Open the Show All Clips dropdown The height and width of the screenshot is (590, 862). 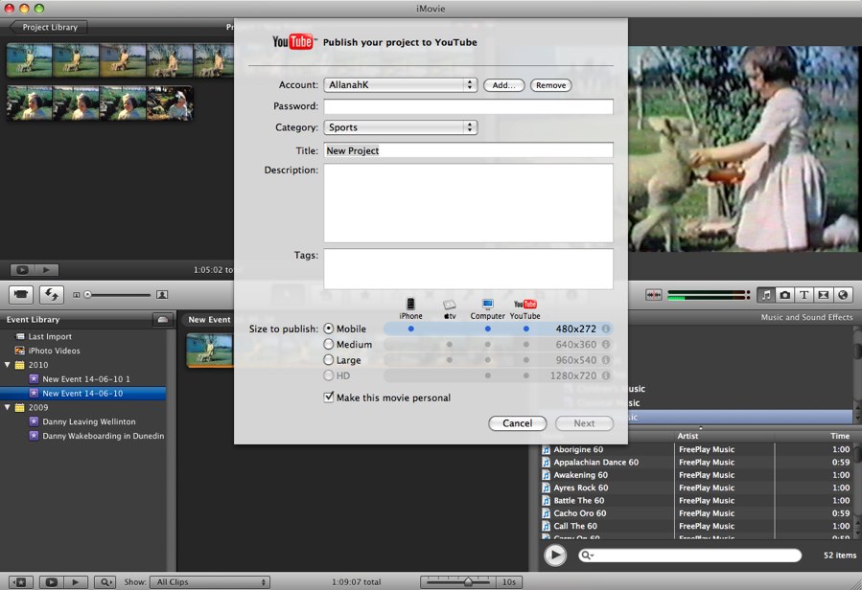pyautogui.click(x=210, y=581)
